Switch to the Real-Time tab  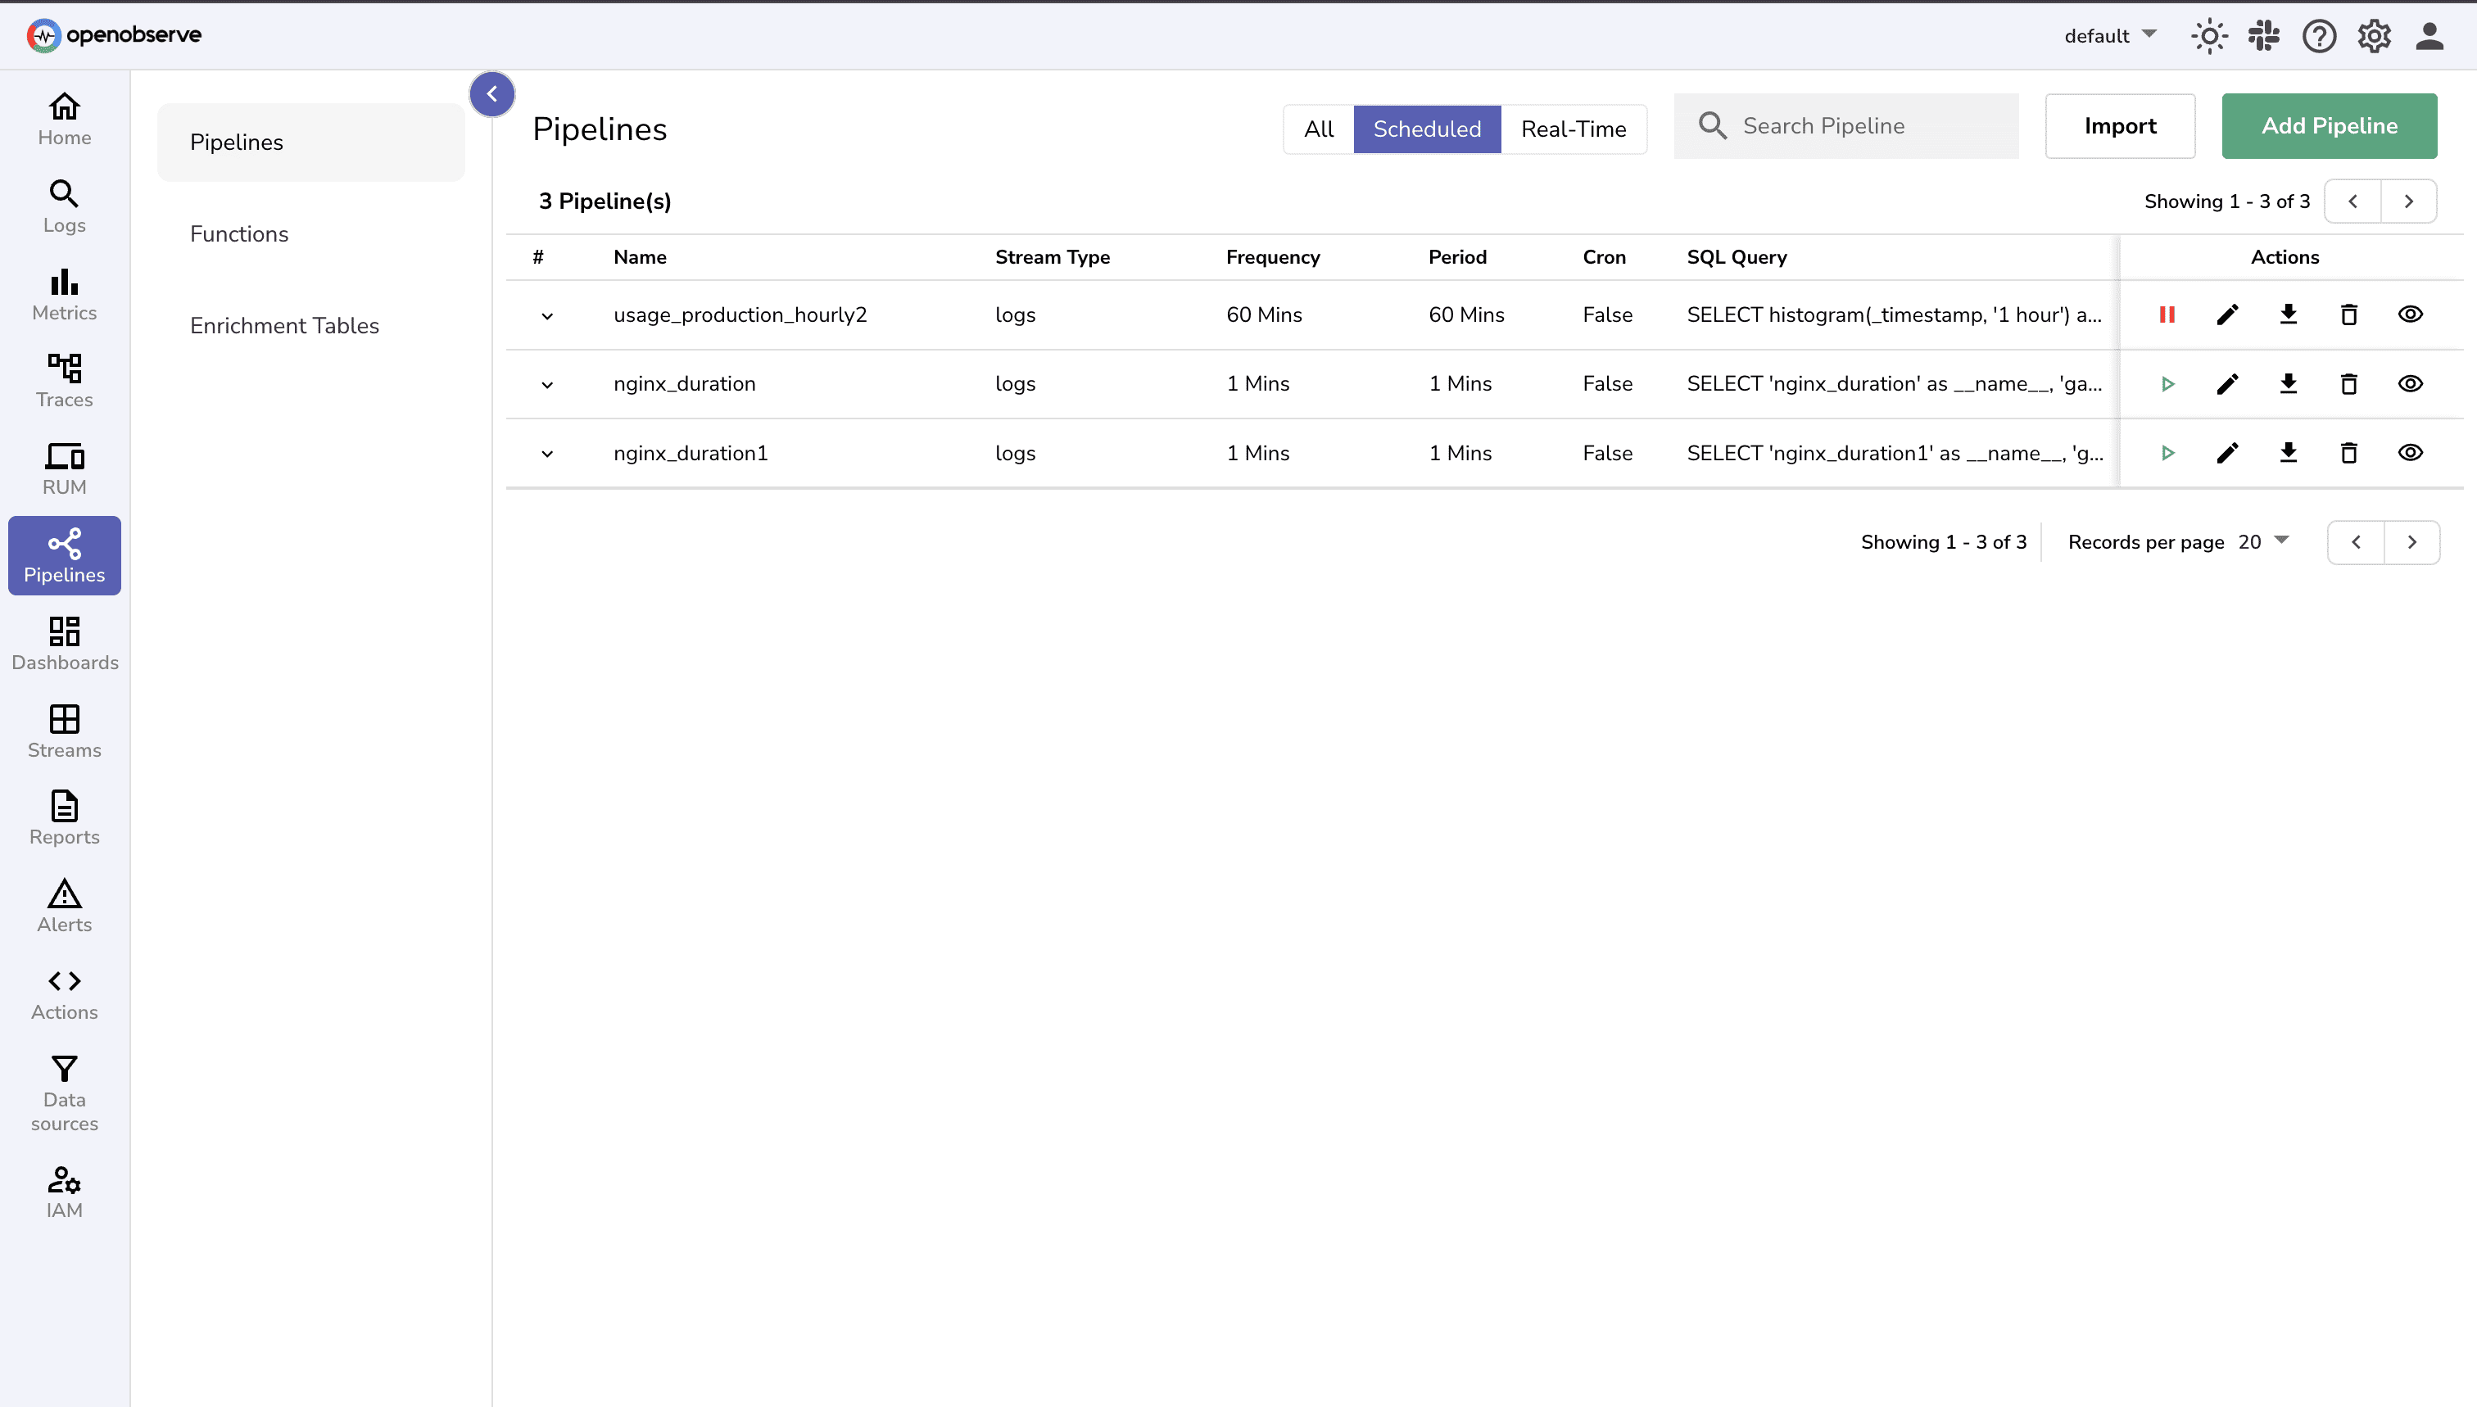(x=1573, y=129)
